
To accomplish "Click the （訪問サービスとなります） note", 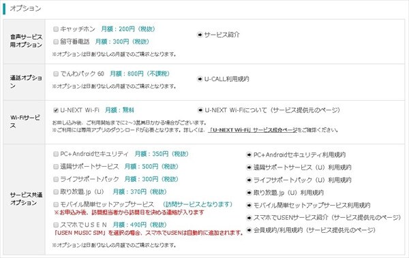I will [x=198, y=204].
